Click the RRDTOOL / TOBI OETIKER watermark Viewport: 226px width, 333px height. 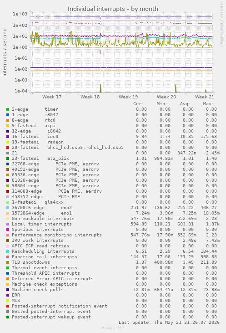point(221,25)
